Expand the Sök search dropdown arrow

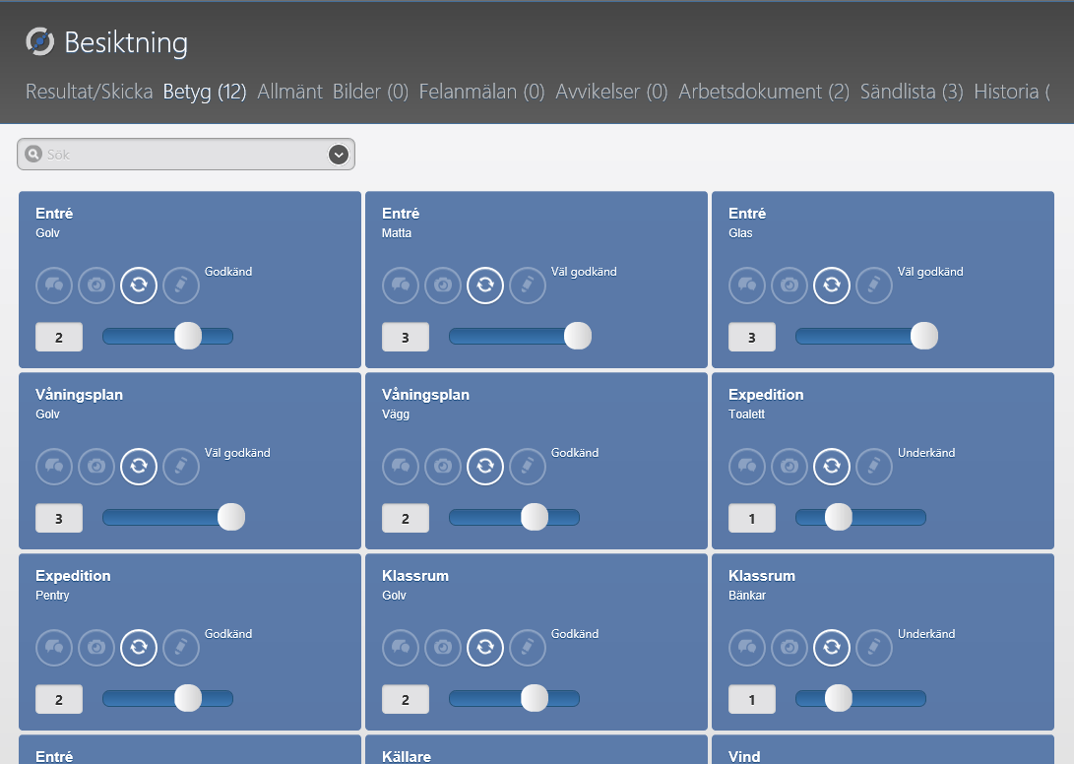339,155
